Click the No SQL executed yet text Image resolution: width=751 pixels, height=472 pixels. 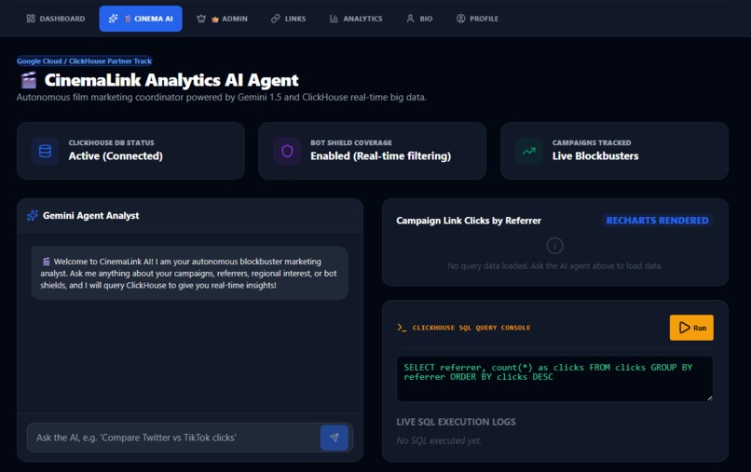pos(439,440)
